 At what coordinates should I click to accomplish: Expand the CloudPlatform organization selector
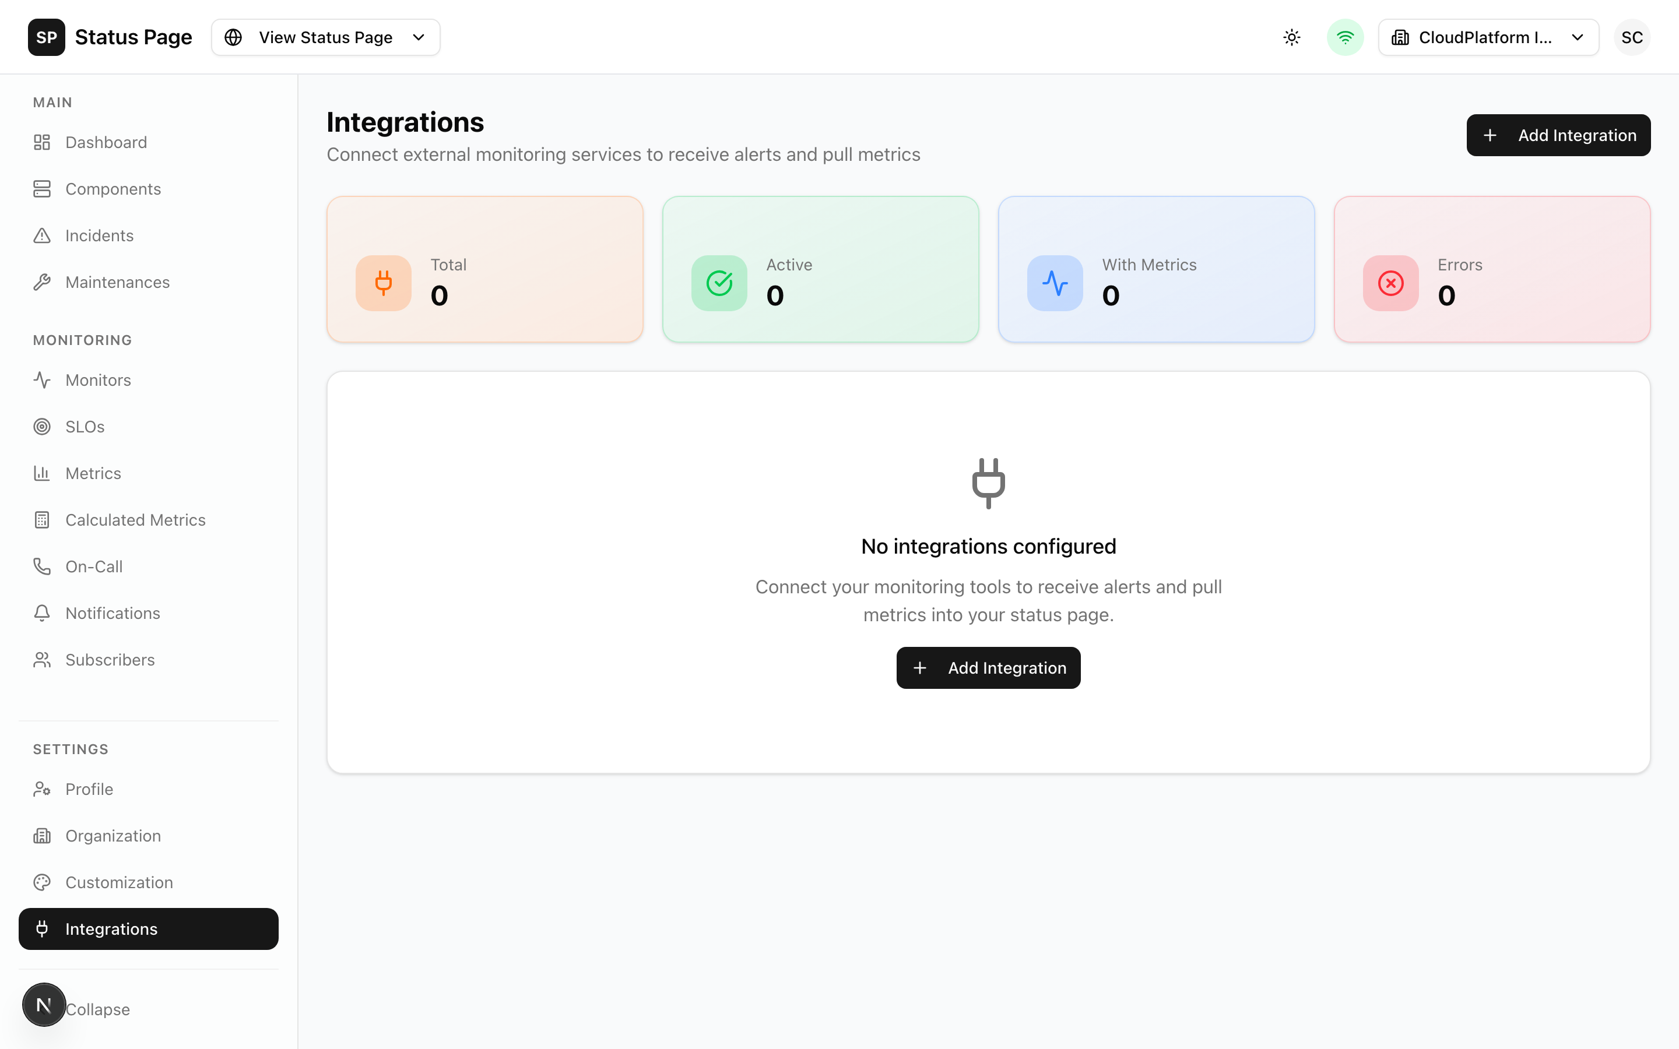1488,37
